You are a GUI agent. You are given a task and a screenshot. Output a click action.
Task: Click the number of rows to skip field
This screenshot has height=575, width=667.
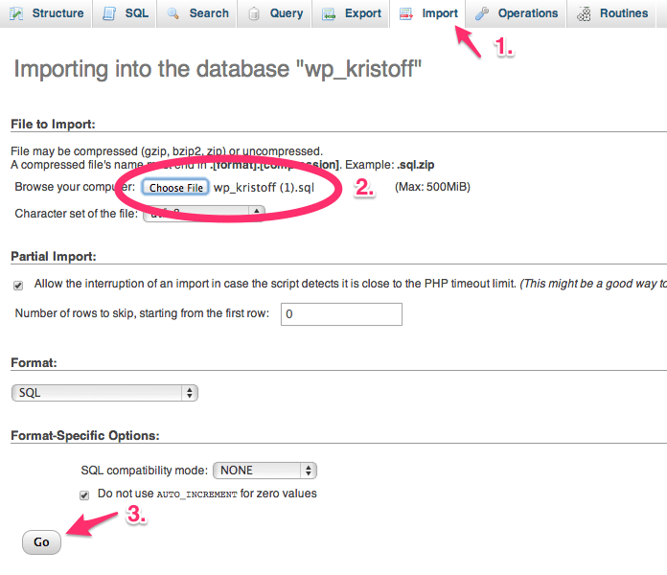(340, 314)
